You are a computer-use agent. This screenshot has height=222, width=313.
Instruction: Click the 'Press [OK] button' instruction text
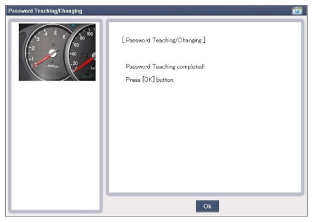(150, 79)
